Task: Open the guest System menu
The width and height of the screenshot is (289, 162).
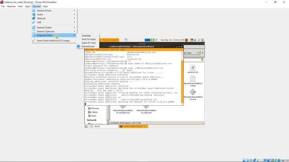Action: (x=115, y=40)
